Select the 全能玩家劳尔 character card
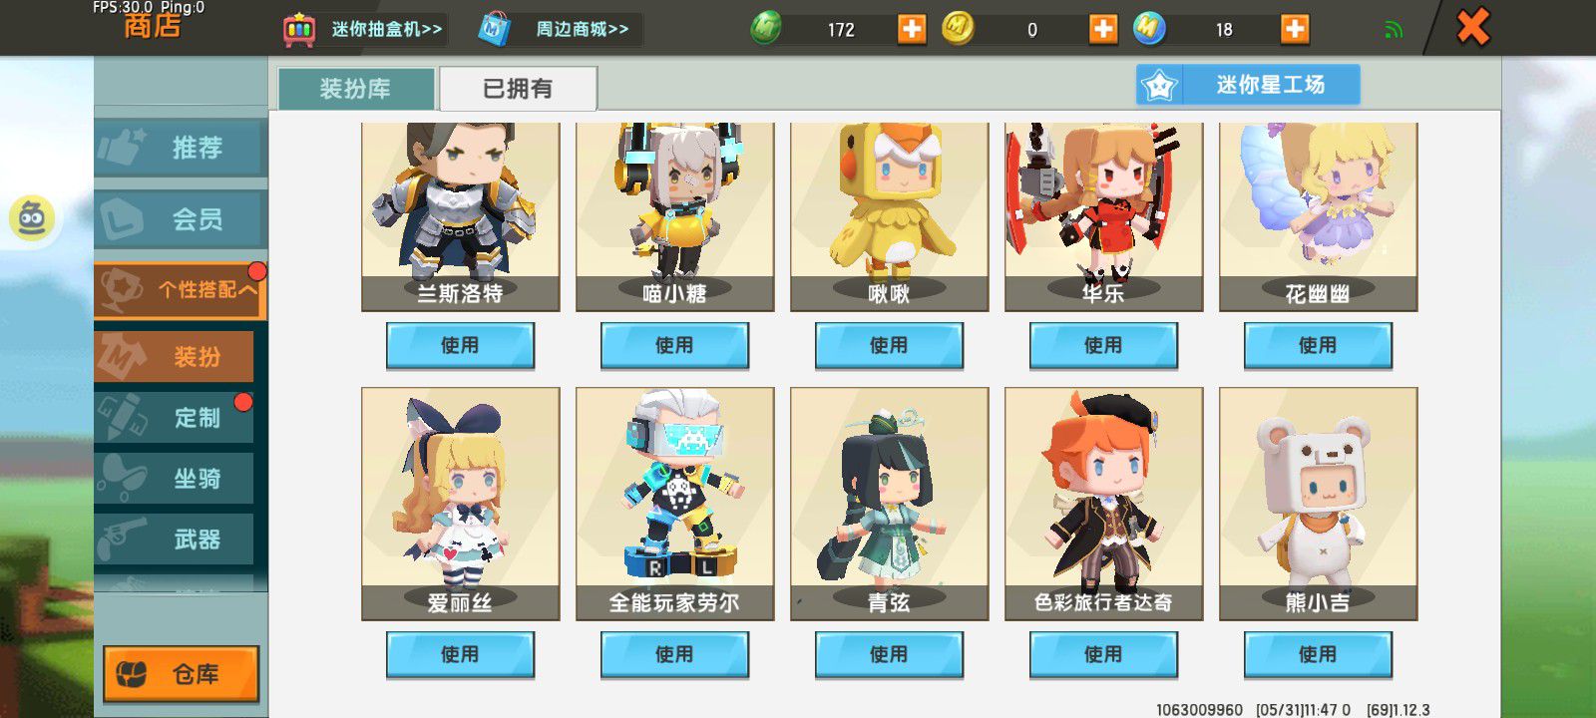The height and width of the screenshot is (718, 1596). point(675,504)
